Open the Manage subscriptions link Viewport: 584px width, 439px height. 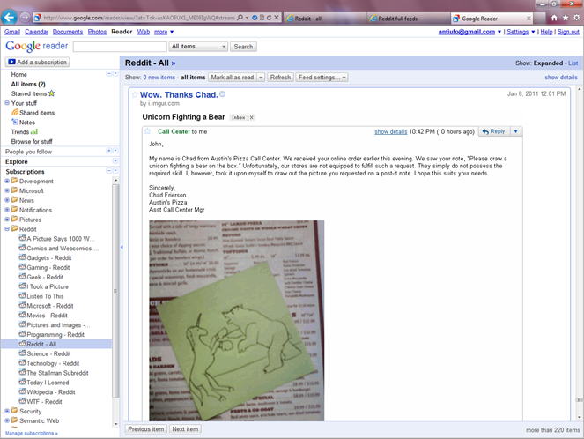32,433
